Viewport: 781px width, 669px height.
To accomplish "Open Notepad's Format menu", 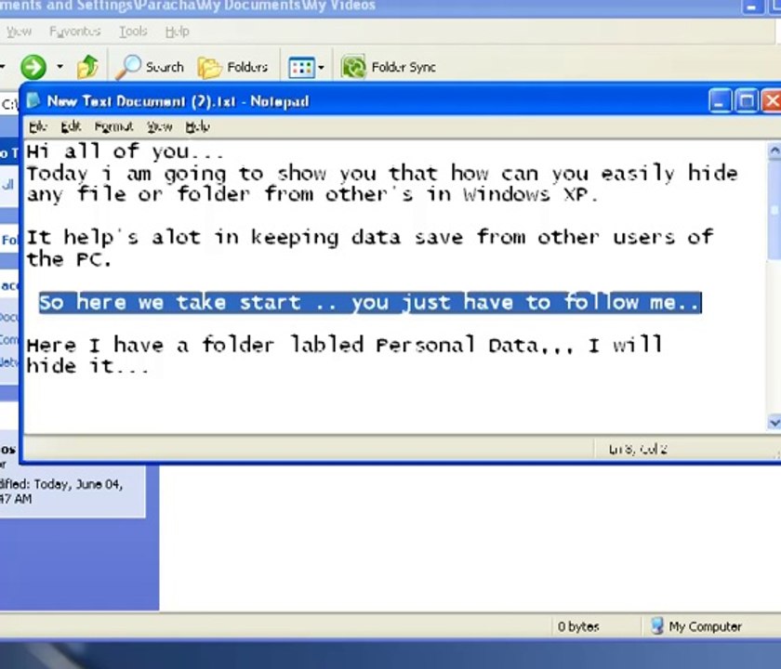I will pyautogui.click(x=114, y=127).
